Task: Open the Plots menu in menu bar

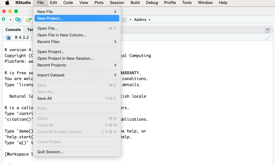Action: 99,3
